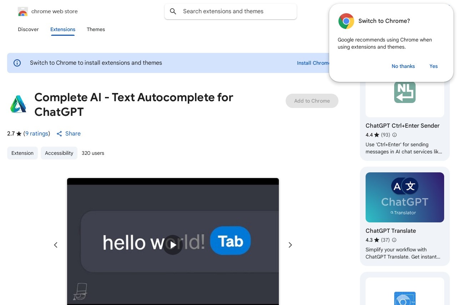Decline with No thanks in popup
The width and height of the screenshot is (457, 305).
pos(403,66)
